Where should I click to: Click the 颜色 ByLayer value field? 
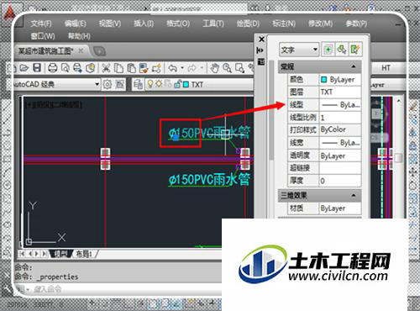340,80
